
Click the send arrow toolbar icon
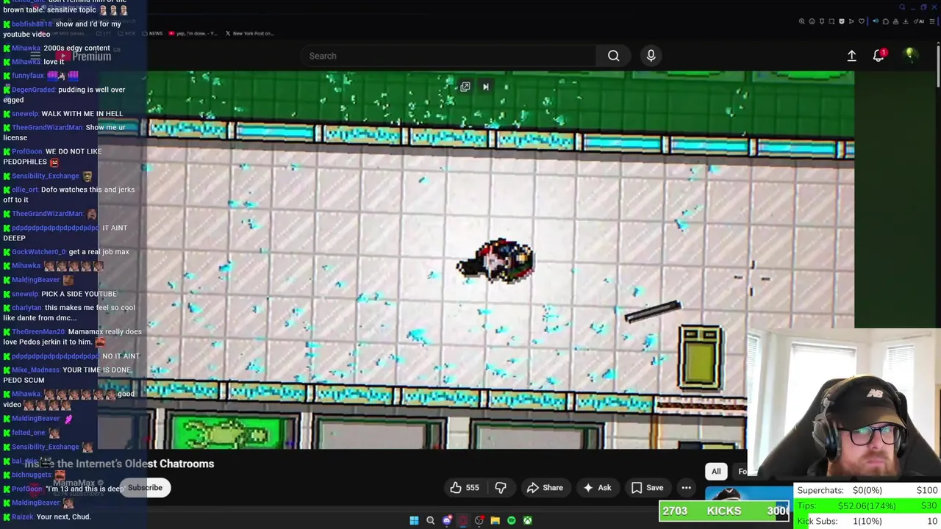851,21
